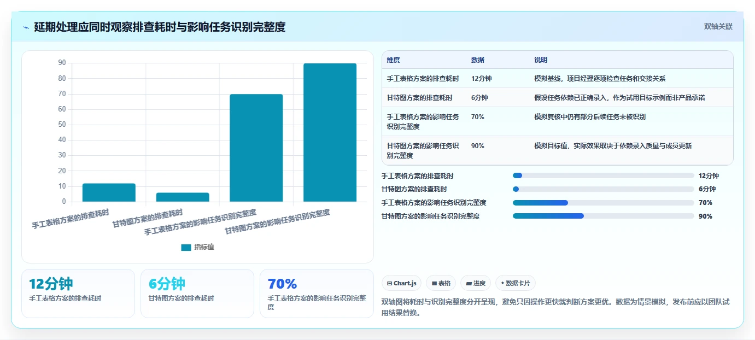This screenshot has width=755, height=340.
Task: Click the y-axis label 50
Action: 62,125
